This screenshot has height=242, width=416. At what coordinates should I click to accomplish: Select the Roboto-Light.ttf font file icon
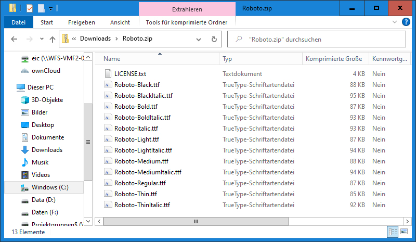coord(108,139)
